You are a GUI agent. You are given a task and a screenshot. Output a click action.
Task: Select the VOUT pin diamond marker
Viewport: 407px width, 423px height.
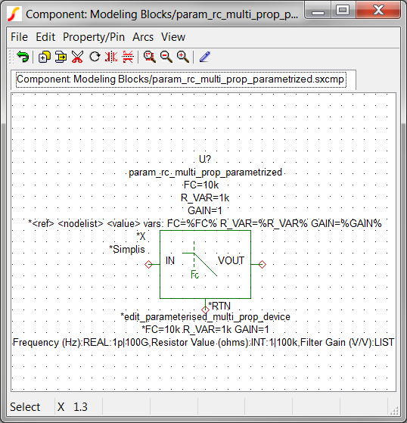[263, 264]
